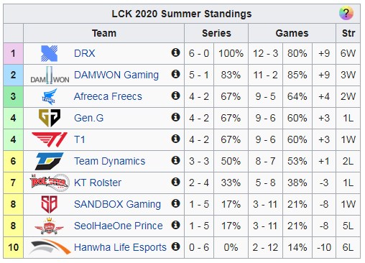
Task: Show info for Hanwha Life Esports
Action: pyautogui.click(x=175, y=246)
